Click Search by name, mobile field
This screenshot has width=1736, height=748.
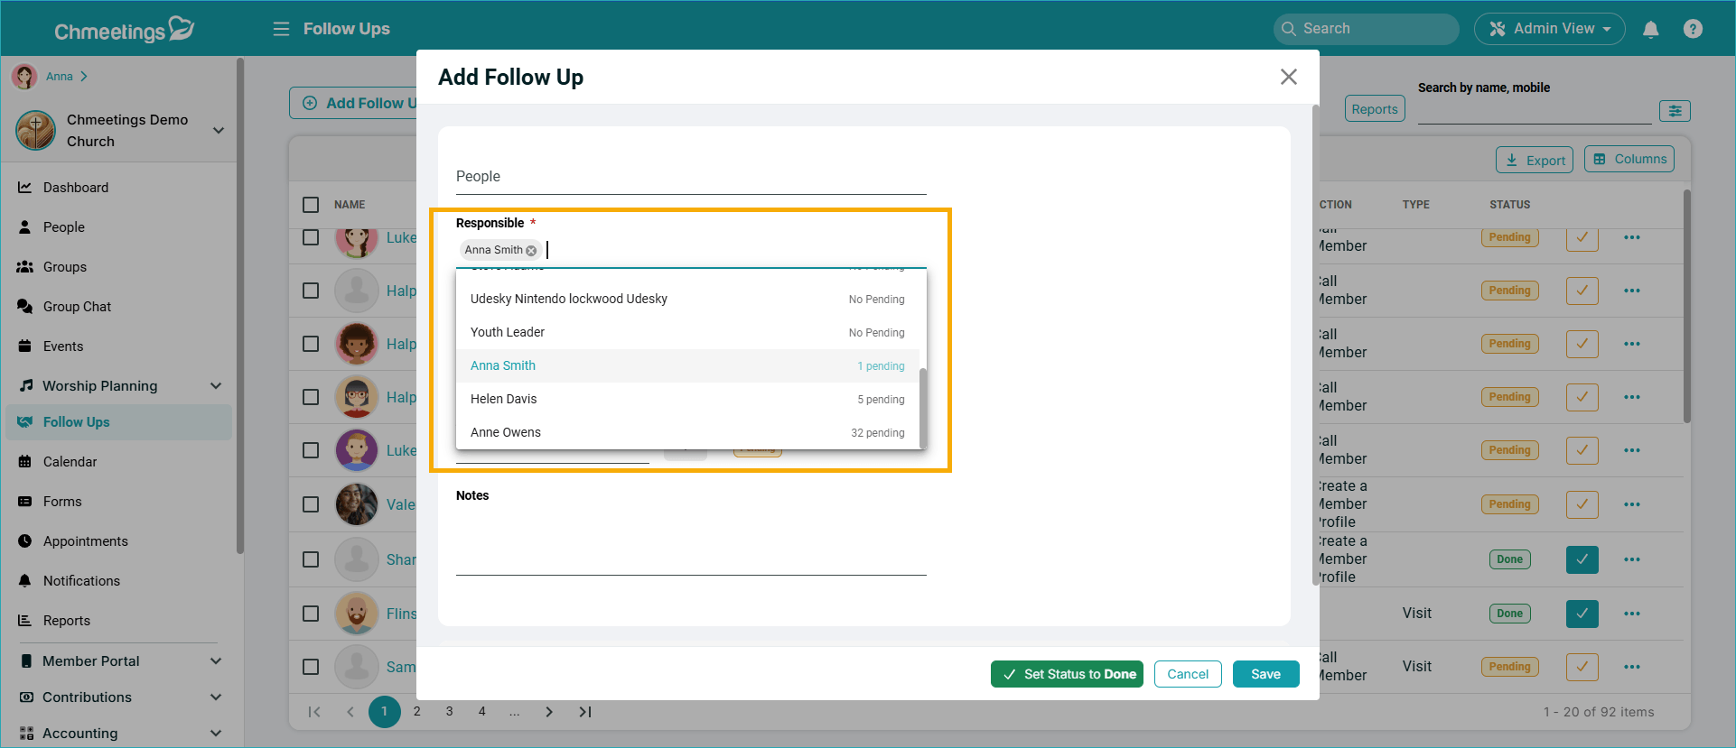[1534, 112]
